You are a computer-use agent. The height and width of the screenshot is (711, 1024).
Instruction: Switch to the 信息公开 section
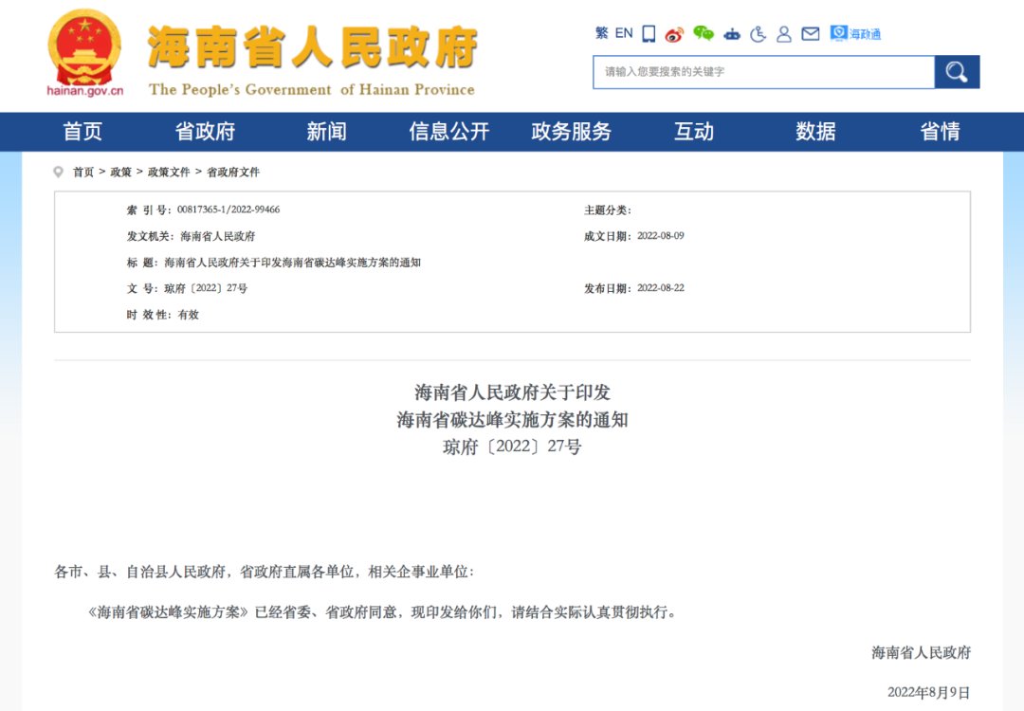click(448, 132)
